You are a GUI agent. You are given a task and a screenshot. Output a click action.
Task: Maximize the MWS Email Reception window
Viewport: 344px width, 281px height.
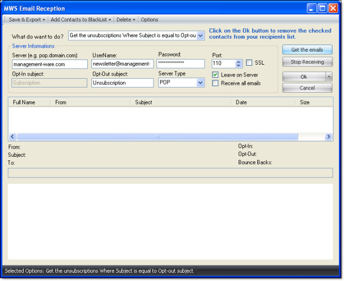click(322, 8)
